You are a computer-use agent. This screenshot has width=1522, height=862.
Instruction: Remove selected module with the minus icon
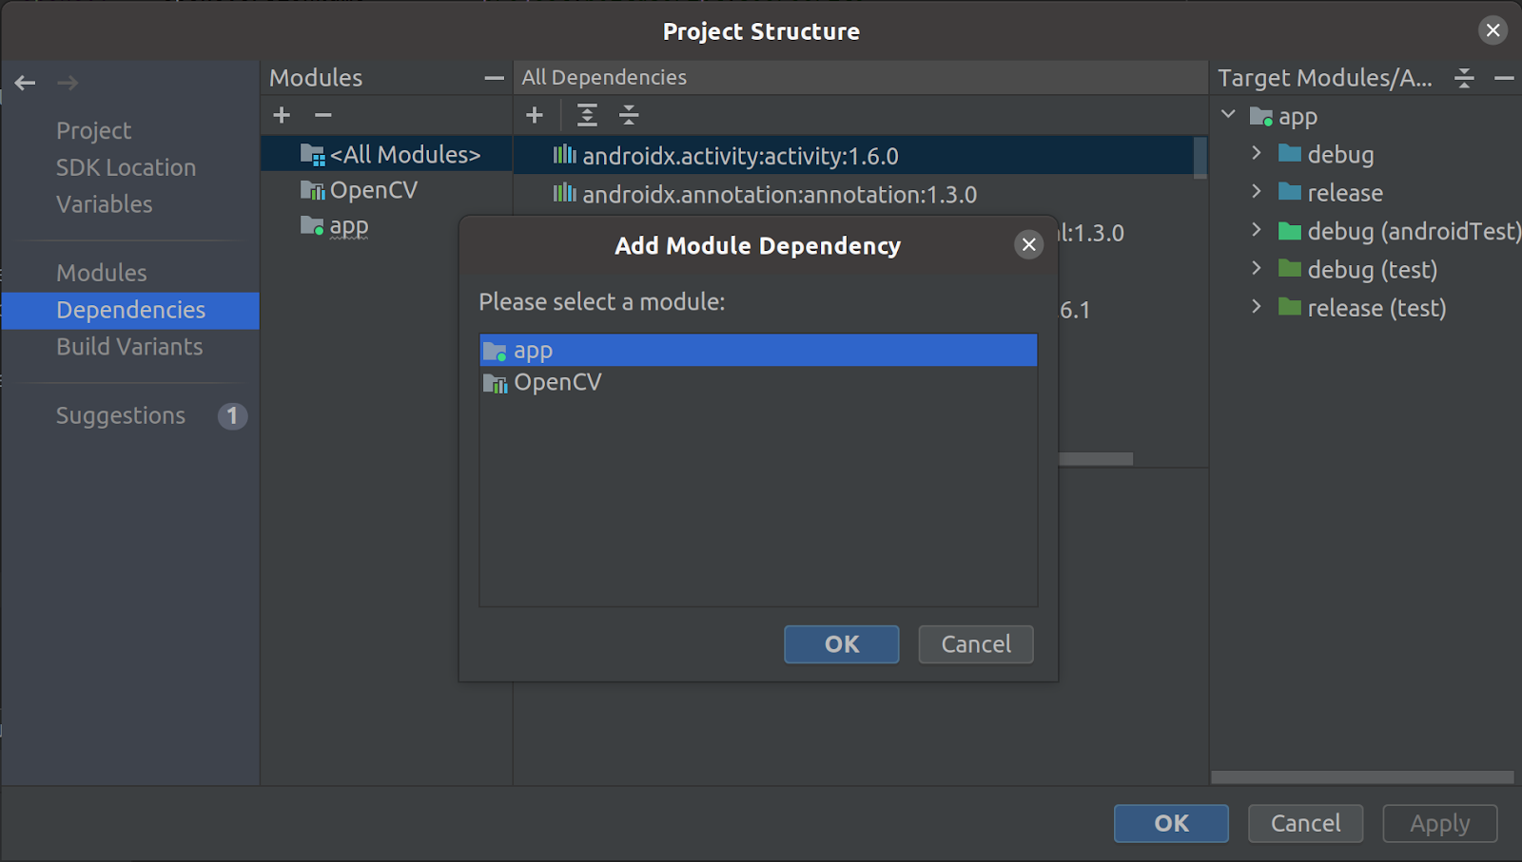[x=322, y=115]
